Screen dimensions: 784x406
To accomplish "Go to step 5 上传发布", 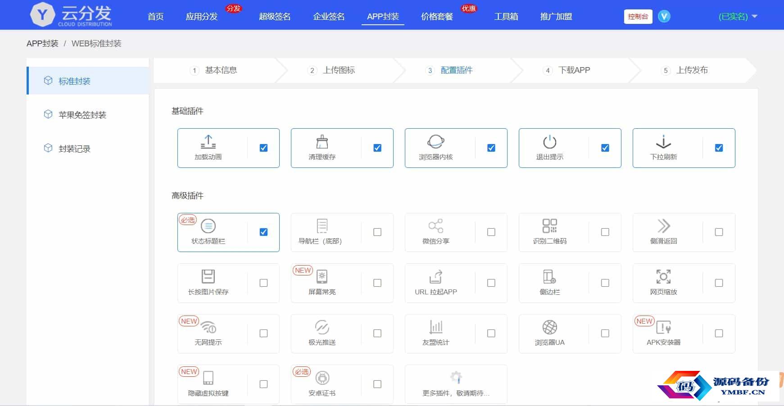I will [685, 70].
